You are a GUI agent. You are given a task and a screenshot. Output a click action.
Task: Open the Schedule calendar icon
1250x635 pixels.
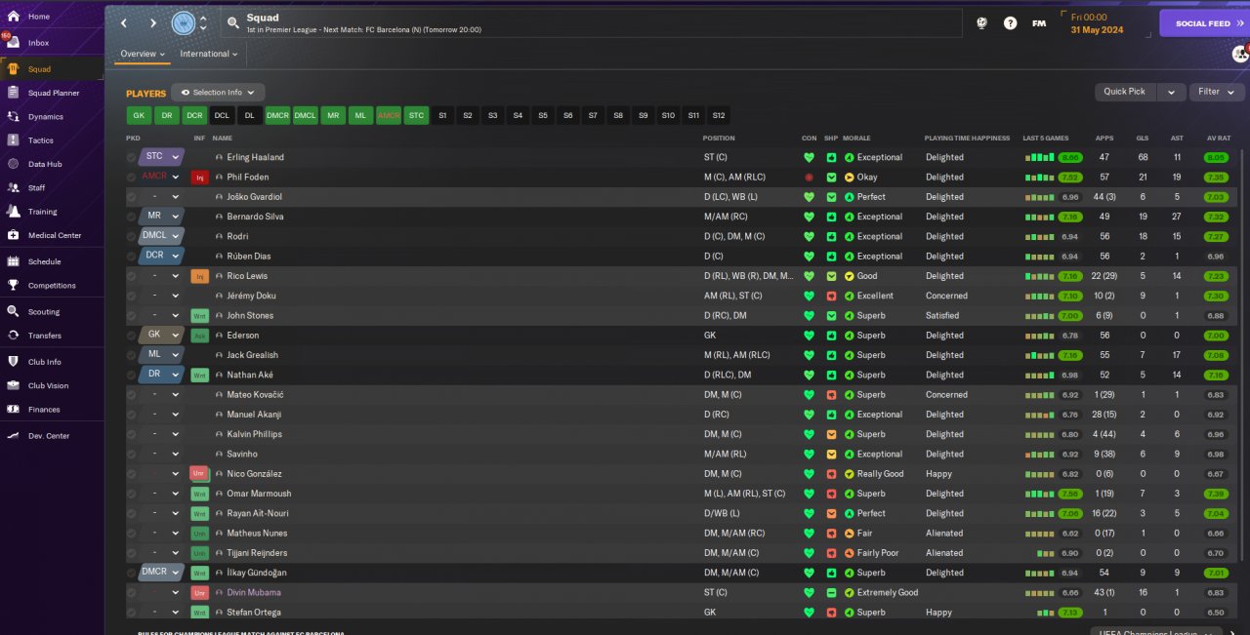(x=13, y=261)
